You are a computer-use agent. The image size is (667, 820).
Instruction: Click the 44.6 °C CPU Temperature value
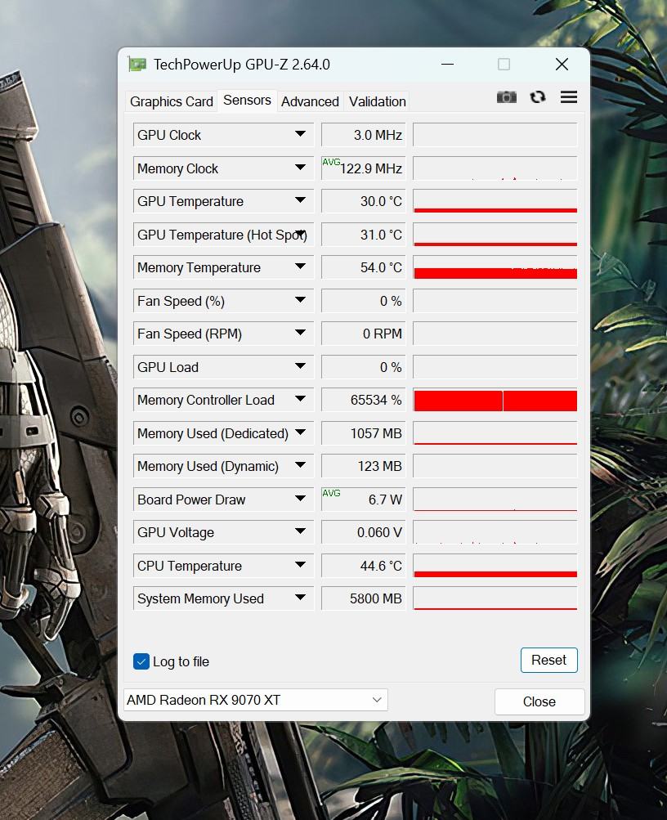(x=363, y=566)
